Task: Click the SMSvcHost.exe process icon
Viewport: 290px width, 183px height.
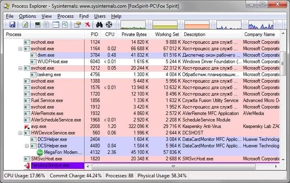Action: pyautogui.click(x=27, y=159)
